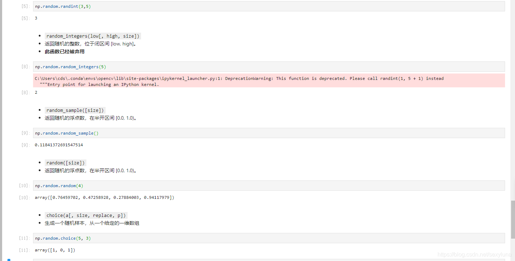Click input prompt label [11]

coord(24,238)
